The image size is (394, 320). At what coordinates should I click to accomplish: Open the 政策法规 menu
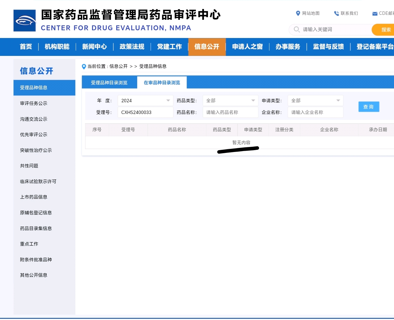coord(132,47)
